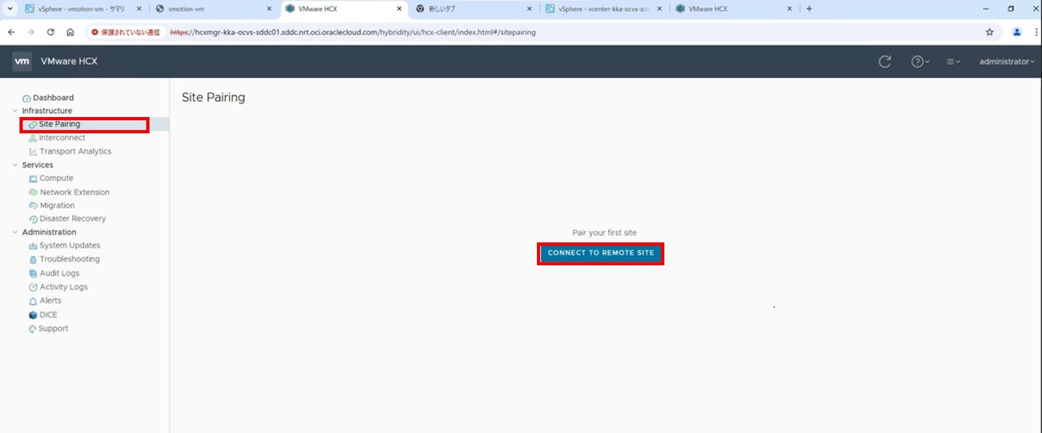The image size is (1042, 433).
Task: Click the Disaster Recovery icon
Action: point(33,219)
